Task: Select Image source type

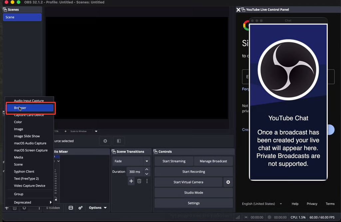Action: [x=29, y=129]
